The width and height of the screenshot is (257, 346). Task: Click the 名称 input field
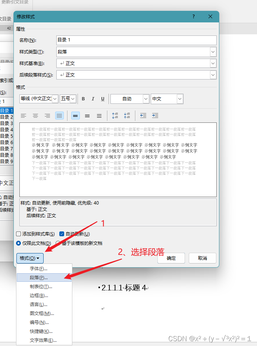click(x=136, y=40)
